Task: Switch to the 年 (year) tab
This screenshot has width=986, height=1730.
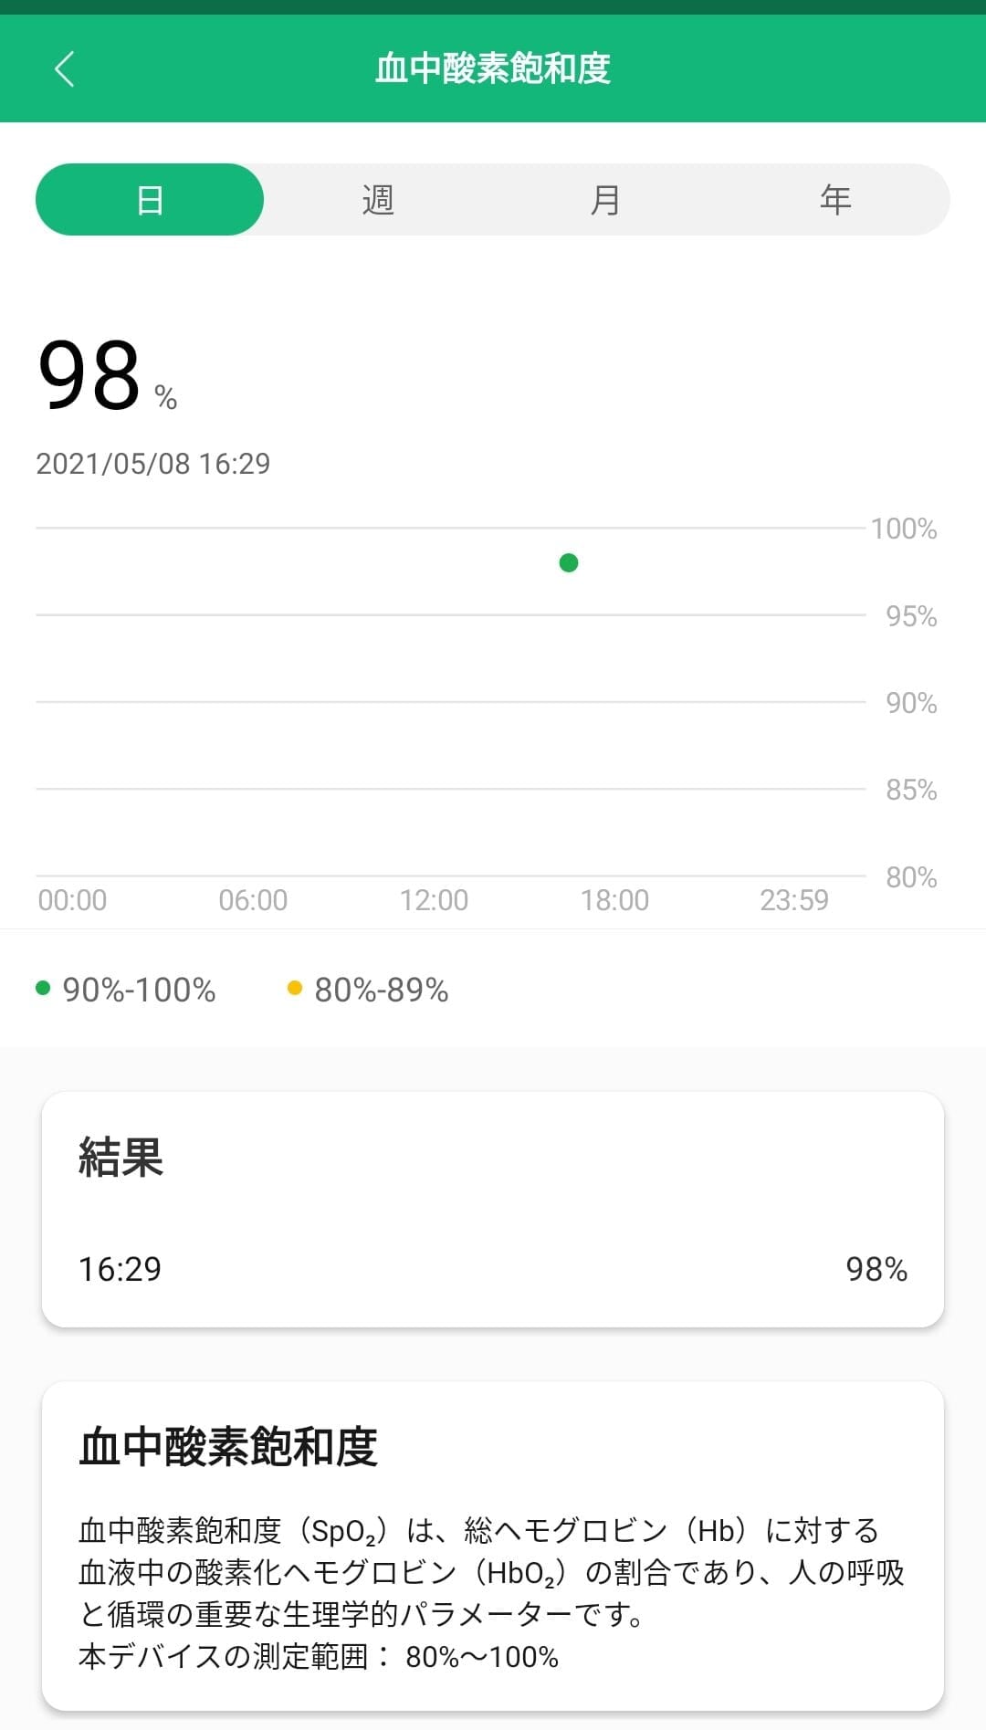Action: click(834, 200)
